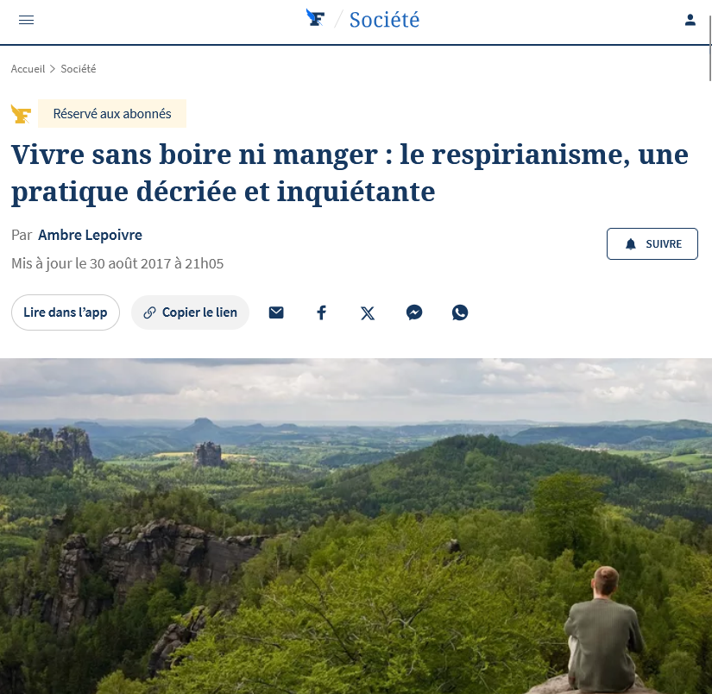This screenshot has width=712, height=694.
Task: Share article via WhatsApp
Action: (x=460, y=312)
